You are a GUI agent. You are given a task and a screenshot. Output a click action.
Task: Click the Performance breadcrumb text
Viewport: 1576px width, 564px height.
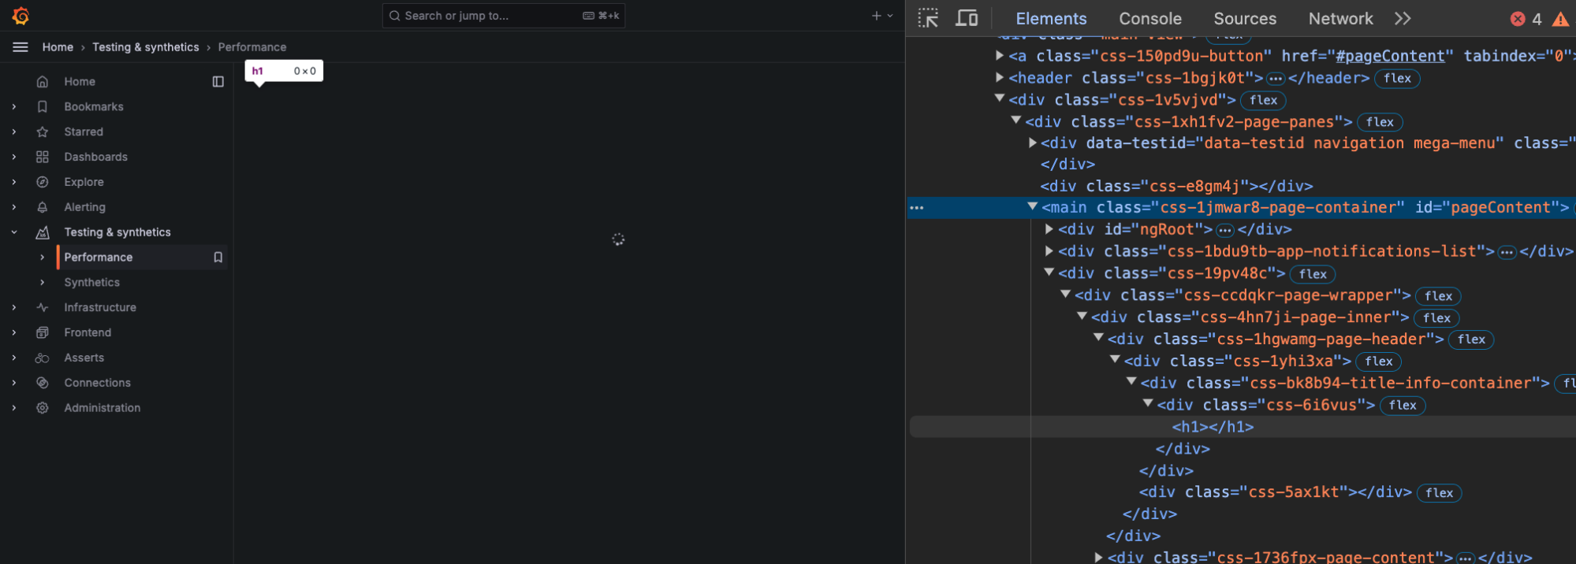pyautogui.click(x=252, y=47)
